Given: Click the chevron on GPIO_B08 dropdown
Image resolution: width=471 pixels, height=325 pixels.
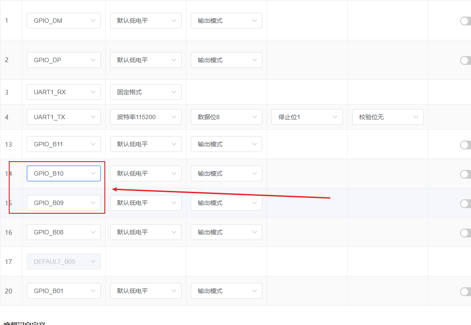Looking at the screenshot, I should pyautogui.click(x=93, y=232).
